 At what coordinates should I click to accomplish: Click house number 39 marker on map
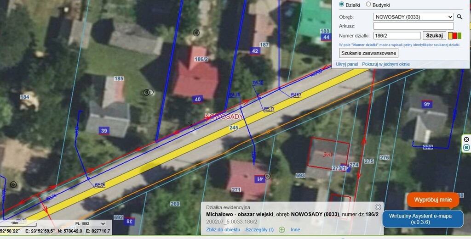[104, 131]
